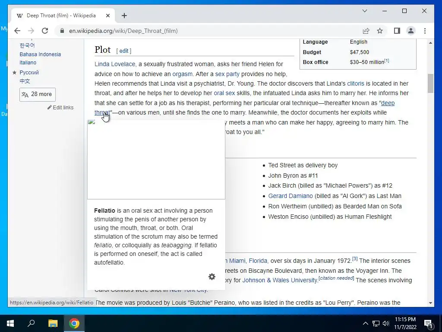
Task: Open footnote [1] next to Box office
Action: (386, 61)
